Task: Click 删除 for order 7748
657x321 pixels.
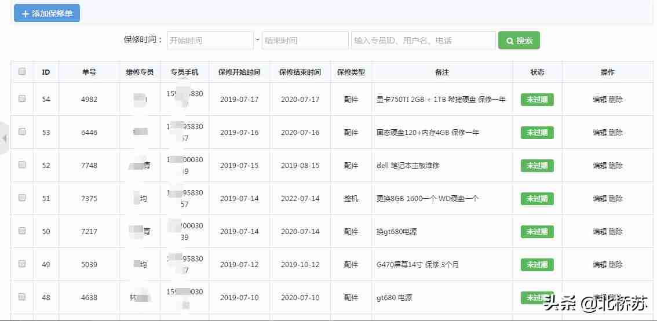Action: pos(616,166)
